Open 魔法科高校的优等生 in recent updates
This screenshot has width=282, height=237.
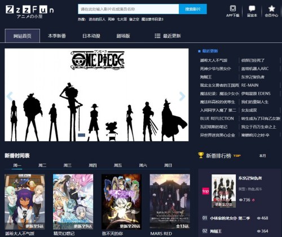coord(218,102)
